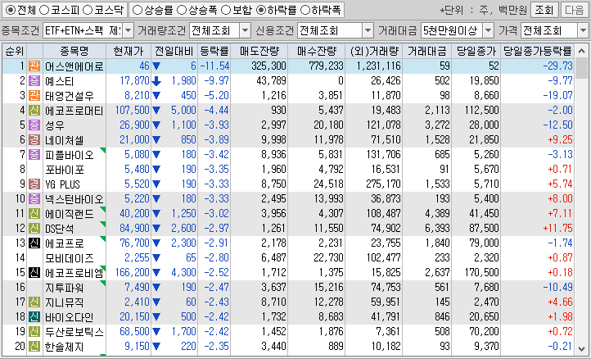Open the 종목조건 dropdown
This screenshot has width=591, height=359.
(x=129, y=30)
